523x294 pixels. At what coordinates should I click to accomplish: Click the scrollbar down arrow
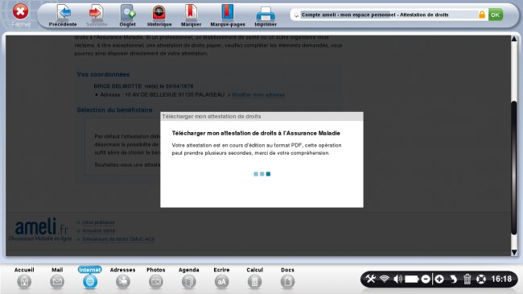tap(514, 252)
